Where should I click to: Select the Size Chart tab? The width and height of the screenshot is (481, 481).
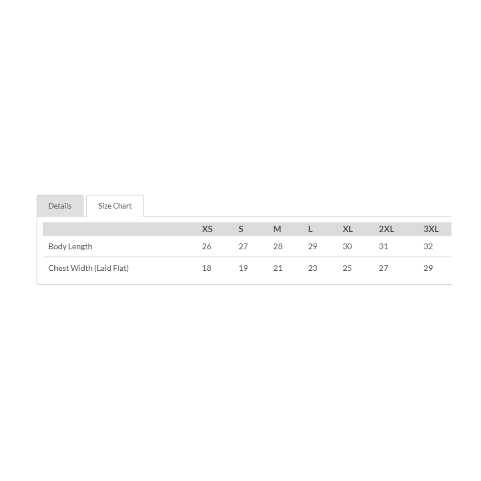115,206
